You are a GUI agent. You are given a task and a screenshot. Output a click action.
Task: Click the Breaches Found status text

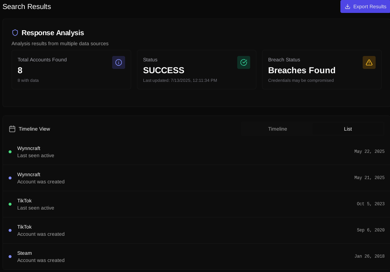point(302,70)
